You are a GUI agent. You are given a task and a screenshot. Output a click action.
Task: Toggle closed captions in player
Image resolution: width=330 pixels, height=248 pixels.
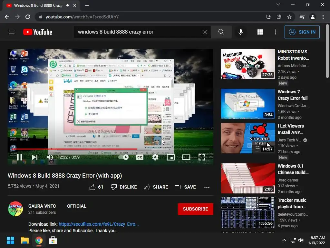pos(140,157)
